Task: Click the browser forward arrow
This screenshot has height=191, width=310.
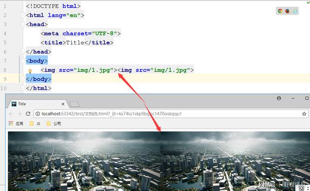Action: click(19, 114)
